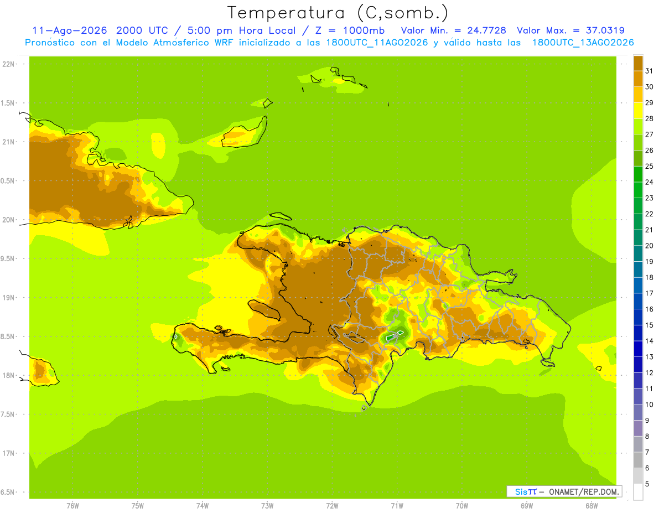664x513 pixels.
Task: Click '1800UTC_13AGO2026' valid-until time text
Action: tap(583, 43)
